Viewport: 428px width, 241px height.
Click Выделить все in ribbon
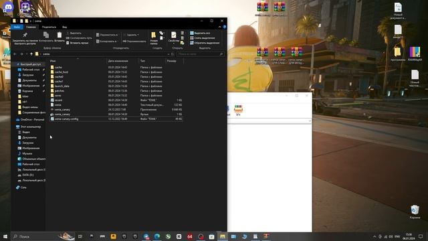(x=200, y=33)
